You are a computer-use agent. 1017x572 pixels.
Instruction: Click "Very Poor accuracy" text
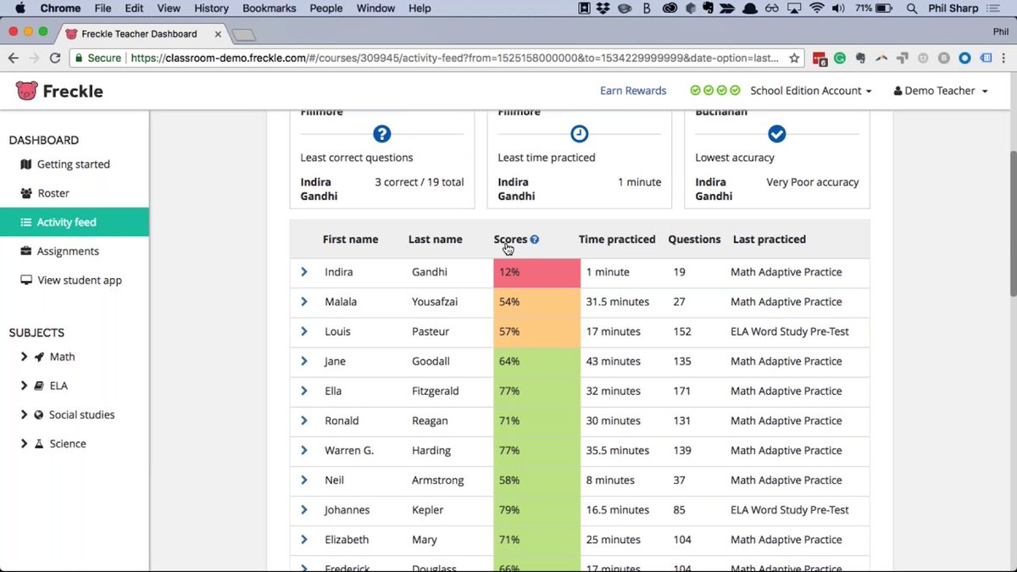[813, 182]
